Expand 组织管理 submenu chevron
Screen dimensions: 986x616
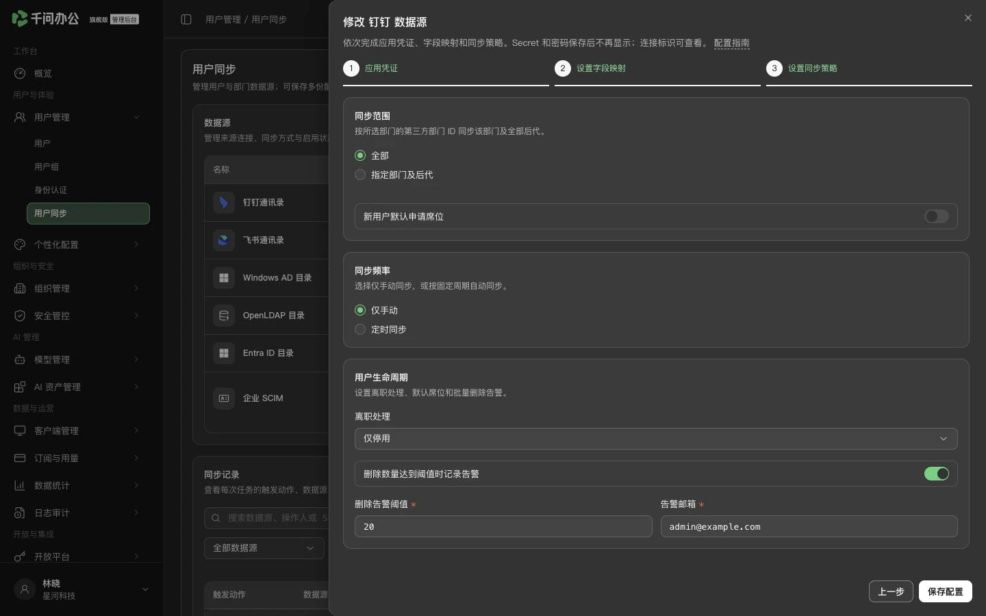pos(136,288)
